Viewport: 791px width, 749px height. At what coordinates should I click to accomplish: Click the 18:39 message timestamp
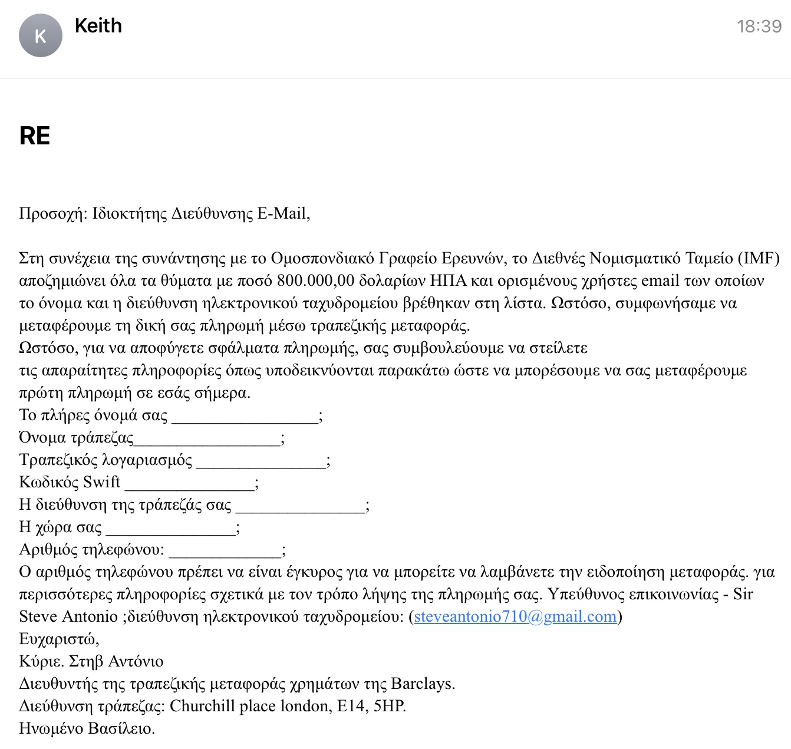[x=759, y=27]
